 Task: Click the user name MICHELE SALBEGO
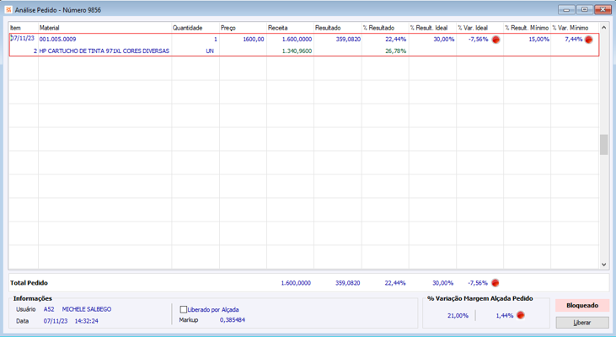coord(87,309)
